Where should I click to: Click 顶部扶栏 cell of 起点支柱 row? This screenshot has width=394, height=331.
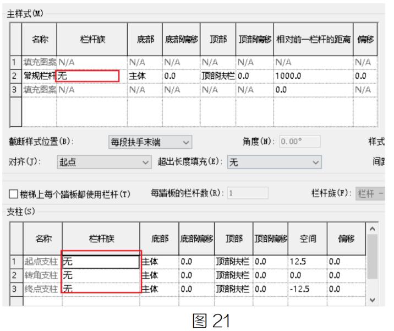[233, 262]
